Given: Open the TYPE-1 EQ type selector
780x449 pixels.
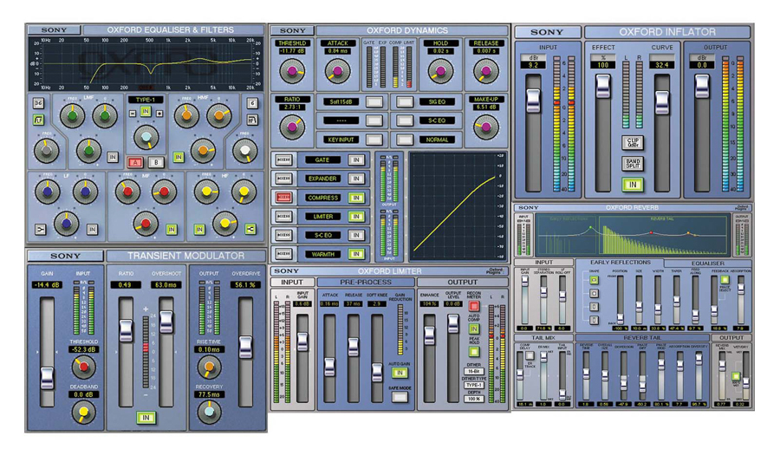Looking at the screenshot, I should (x=146, y=100).
